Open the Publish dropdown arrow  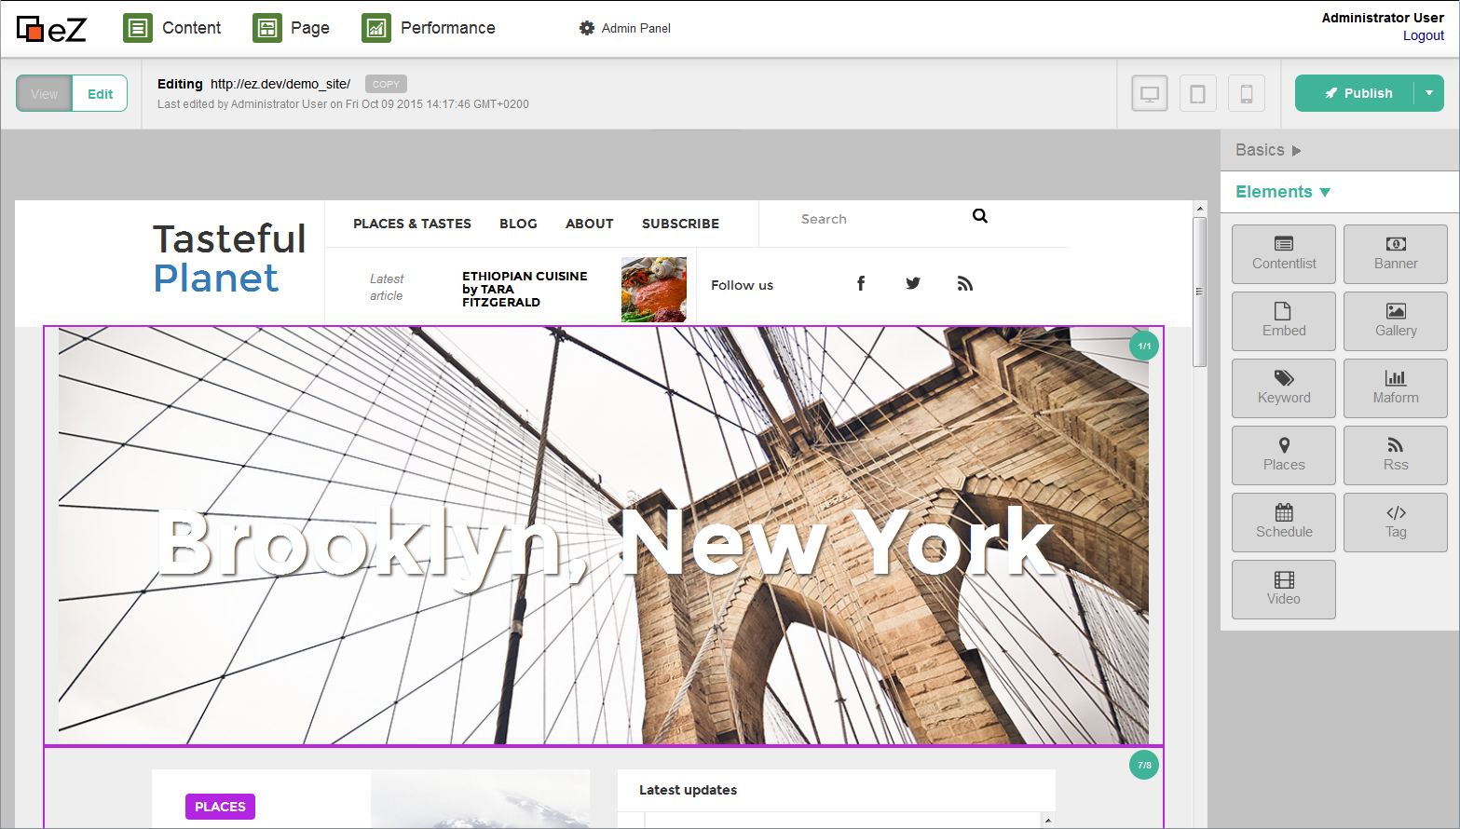pyautogui.click(x=1429, y=93)
